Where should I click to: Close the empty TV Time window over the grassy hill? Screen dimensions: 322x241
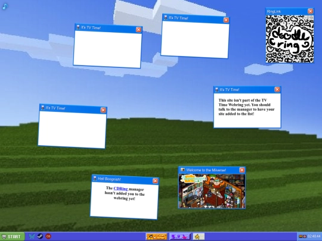[103, 110]
